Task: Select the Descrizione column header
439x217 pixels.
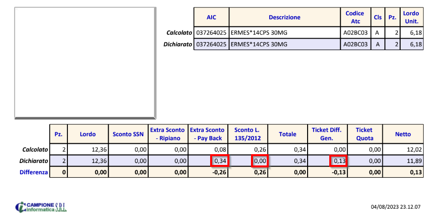Action: click(284, 17)
